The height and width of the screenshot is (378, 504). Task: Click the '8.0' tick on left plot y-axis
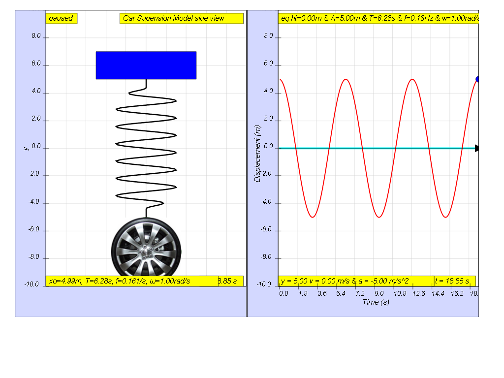click(36, 35)
